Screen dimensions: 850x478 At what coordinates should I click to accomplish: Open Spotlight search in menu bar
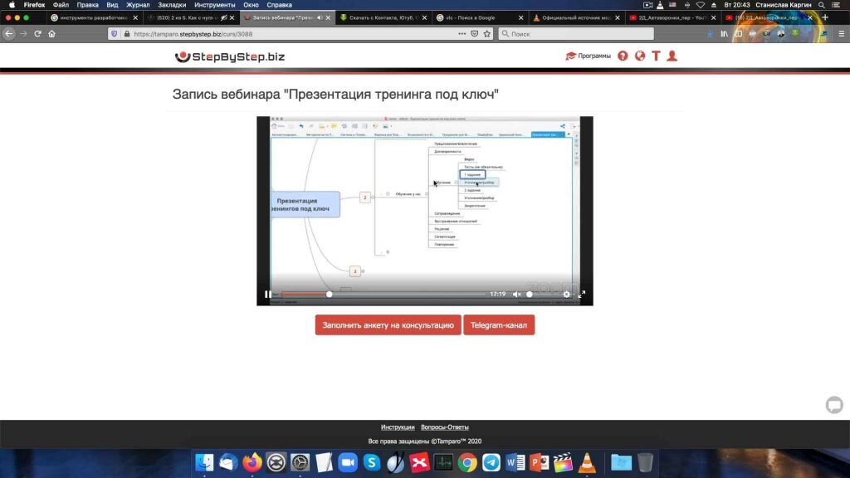[822, 5]
